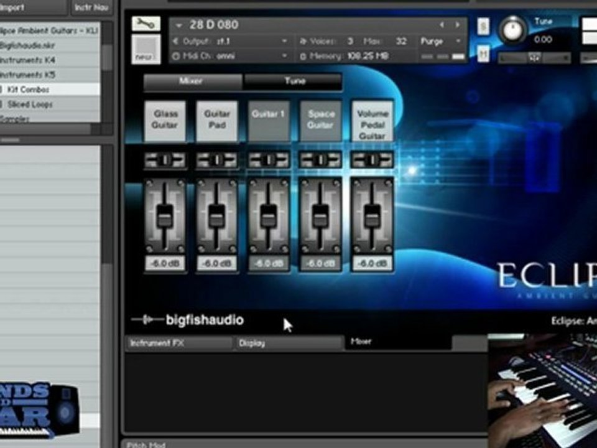Select the Sliced Loops folder
Image resolution: width=597 pixels, height=448 pixels.
coord(50,105)
